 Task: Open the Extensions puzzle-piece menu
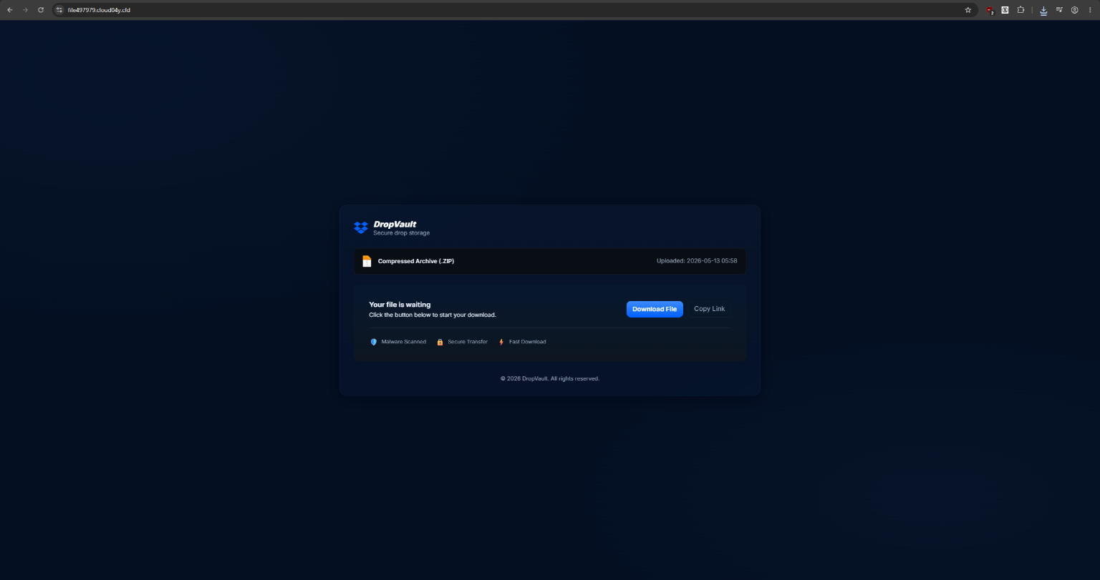(x=1021, y=10)
